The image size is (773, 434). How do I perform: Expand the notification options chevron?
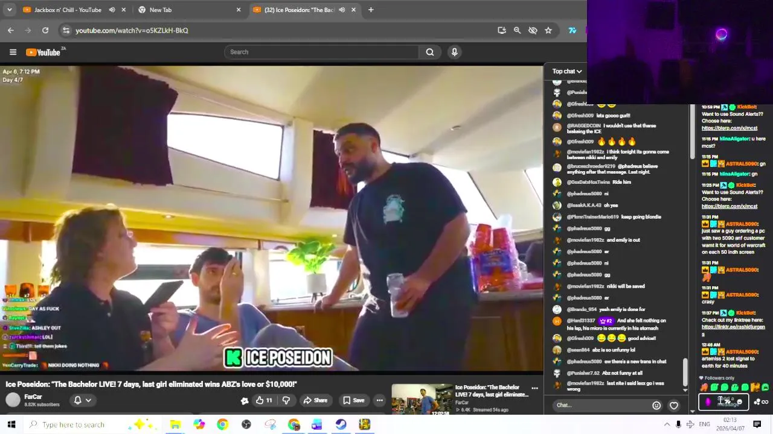(88, 400)
